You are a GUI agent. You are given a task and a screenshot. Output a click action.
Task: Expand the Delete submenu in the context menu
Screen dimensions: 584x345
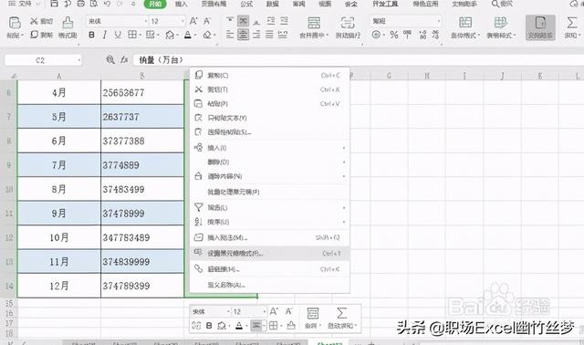pos(270,162)
